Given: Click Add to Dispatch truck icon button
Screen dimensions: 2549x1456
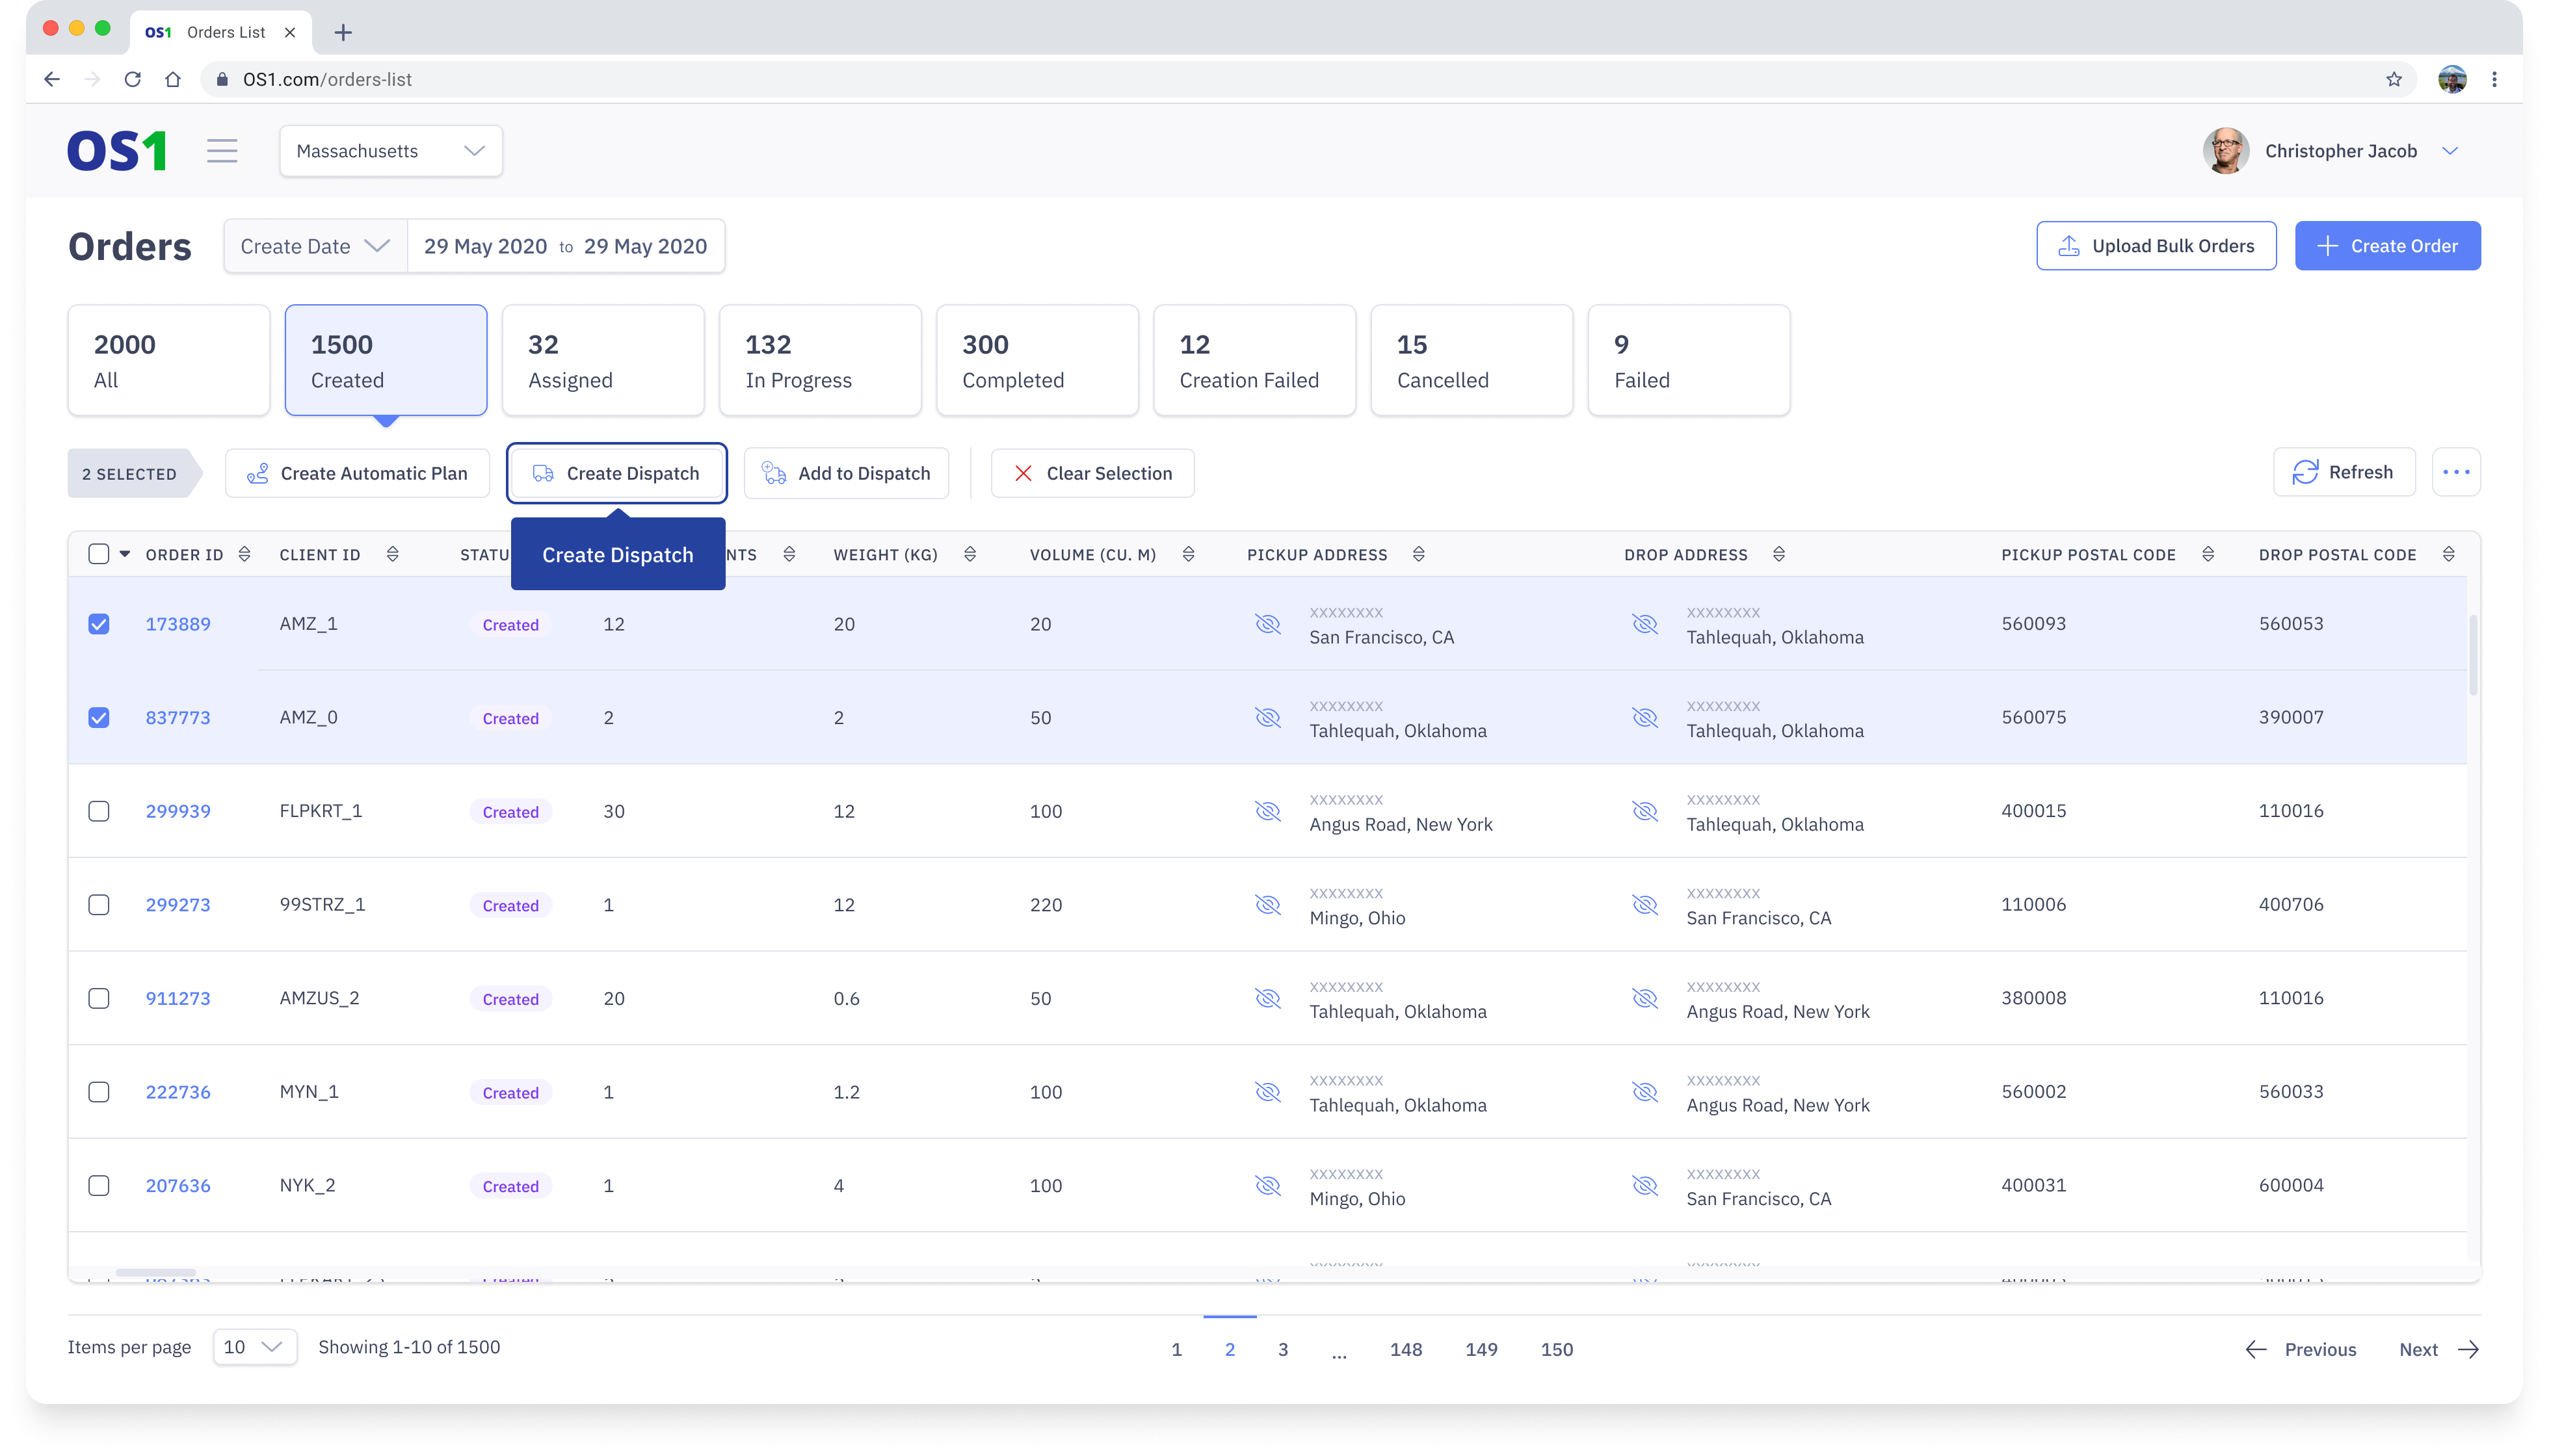Looking at the screenshot, I should (847, 473).
